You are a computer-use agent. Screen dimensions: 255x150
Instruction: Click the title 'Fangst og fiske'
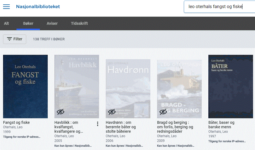point(16,122)
